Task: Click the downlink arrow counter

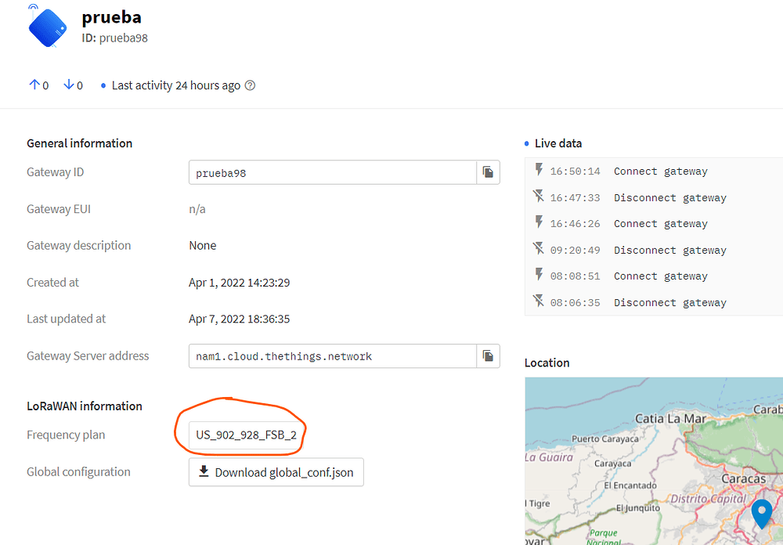Action: pyautogui.click(x=73, y=85)
